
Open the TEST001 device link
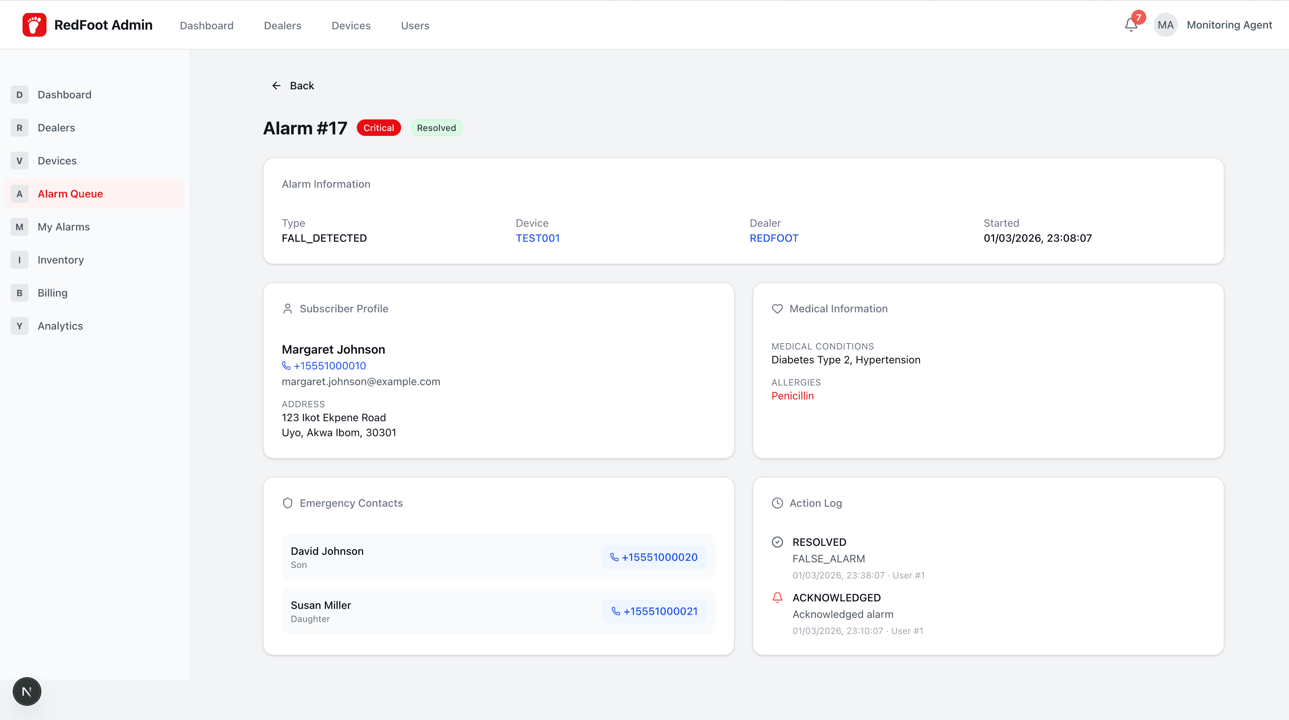tap(537, 238)
